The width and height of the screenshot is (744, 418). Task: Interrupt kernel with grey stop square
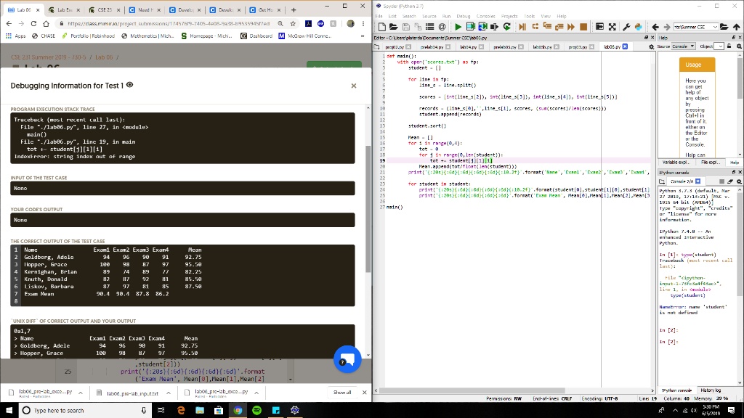coord(721,181)
